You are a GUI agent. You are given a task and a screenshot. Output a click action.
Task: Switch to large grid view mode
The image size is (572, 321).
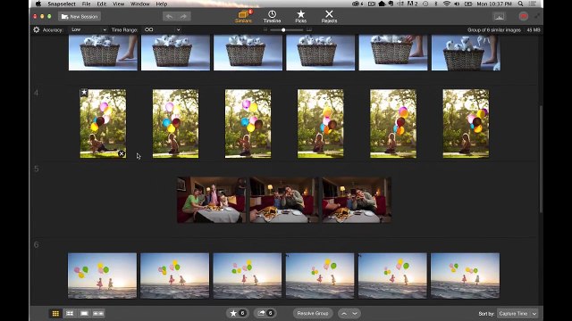(70, 313)
